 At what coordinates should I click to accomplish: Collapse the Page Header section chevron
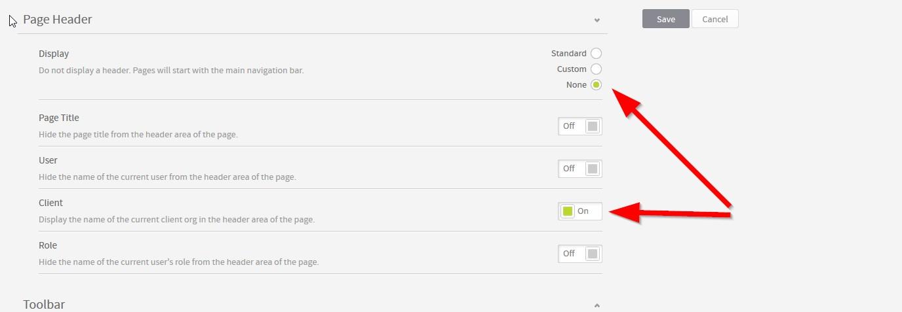point(597,20)
